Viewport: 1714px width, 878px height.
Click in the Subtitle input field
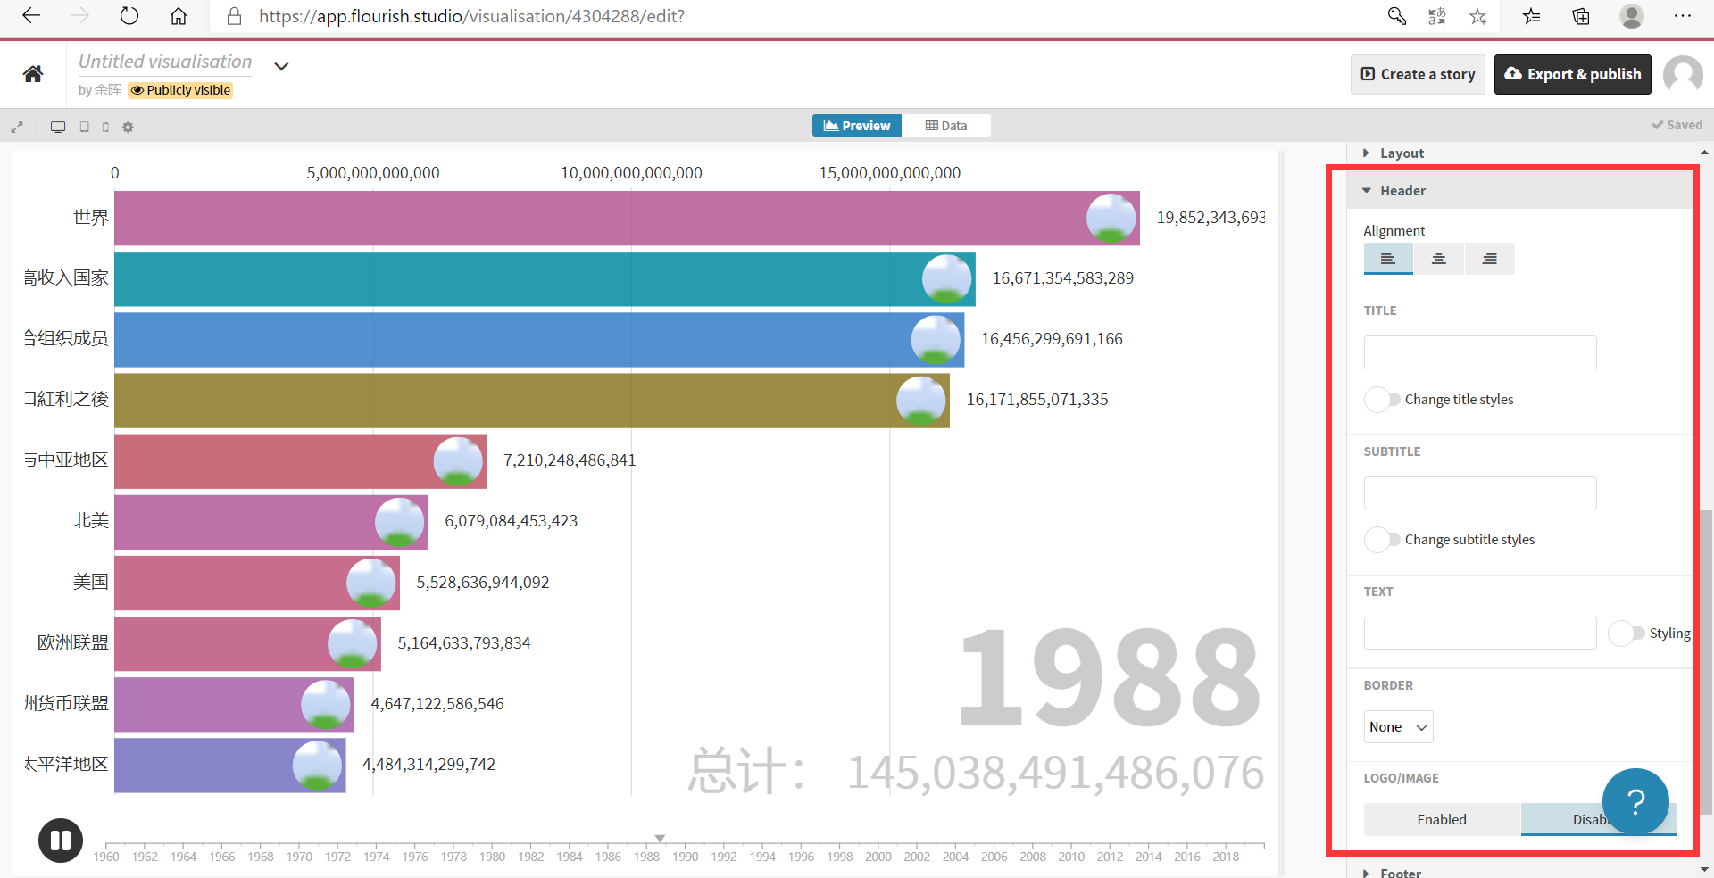click(1480, 493)
